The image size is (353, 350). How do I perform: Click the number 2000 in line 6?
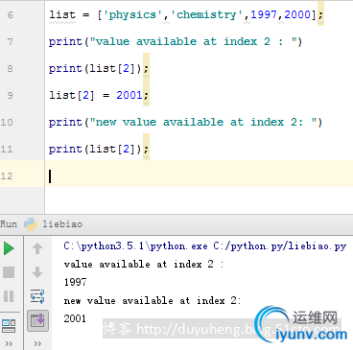297,14
